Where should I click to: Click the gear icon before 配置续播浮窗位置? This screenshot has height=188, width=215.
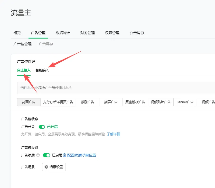tap(64, 155)
